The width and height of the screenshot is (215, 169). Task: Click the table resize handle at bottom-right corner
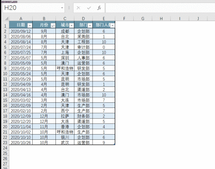(114, 144)
